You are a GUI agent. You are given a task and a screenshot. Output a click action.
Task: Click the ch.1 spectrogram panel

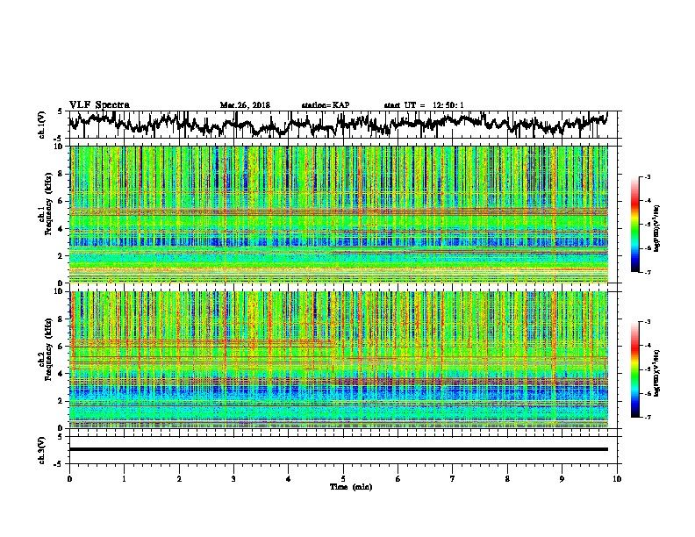[338, 214]
